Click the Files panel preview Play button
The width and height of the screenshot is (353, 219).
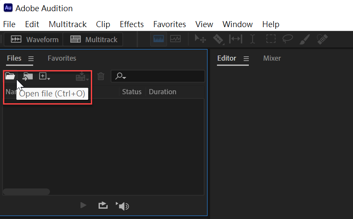click(x=83, y=205)
